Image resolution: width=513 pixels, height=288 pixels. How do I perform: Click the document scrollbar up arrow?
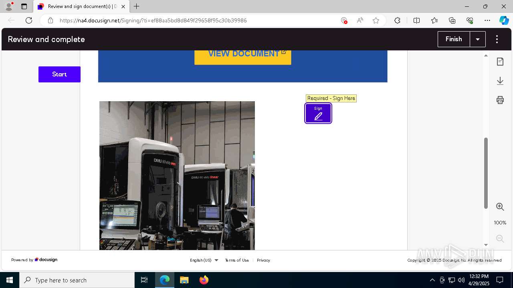486,55
